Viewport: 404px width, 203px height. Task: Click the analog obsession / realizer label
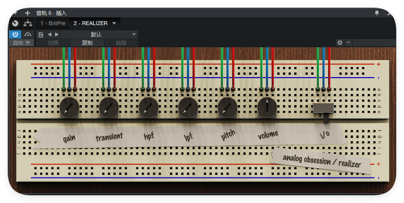322,161
